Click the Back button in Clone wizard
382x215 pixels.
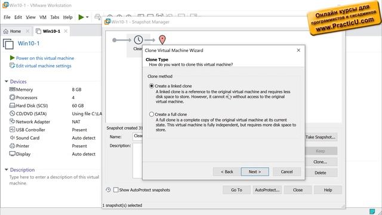pyautogui.click(x=227, y=171)
